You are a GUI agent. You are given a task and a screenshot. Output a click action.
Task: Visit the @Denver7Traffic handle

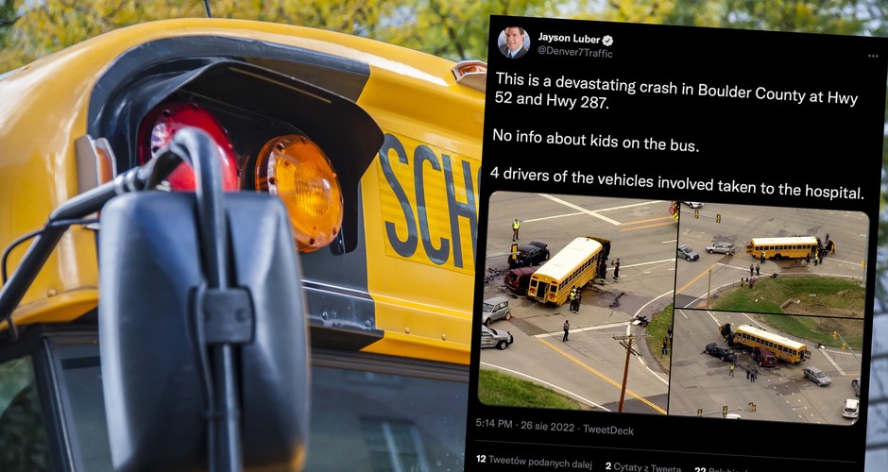(x=574, y=53)
